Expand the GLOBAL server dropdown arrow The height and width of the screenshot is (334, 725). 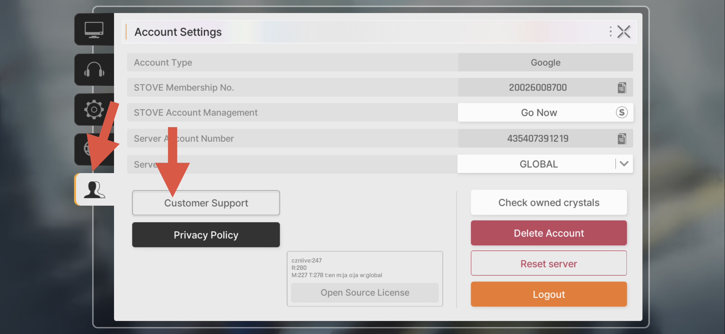[624, 164]
